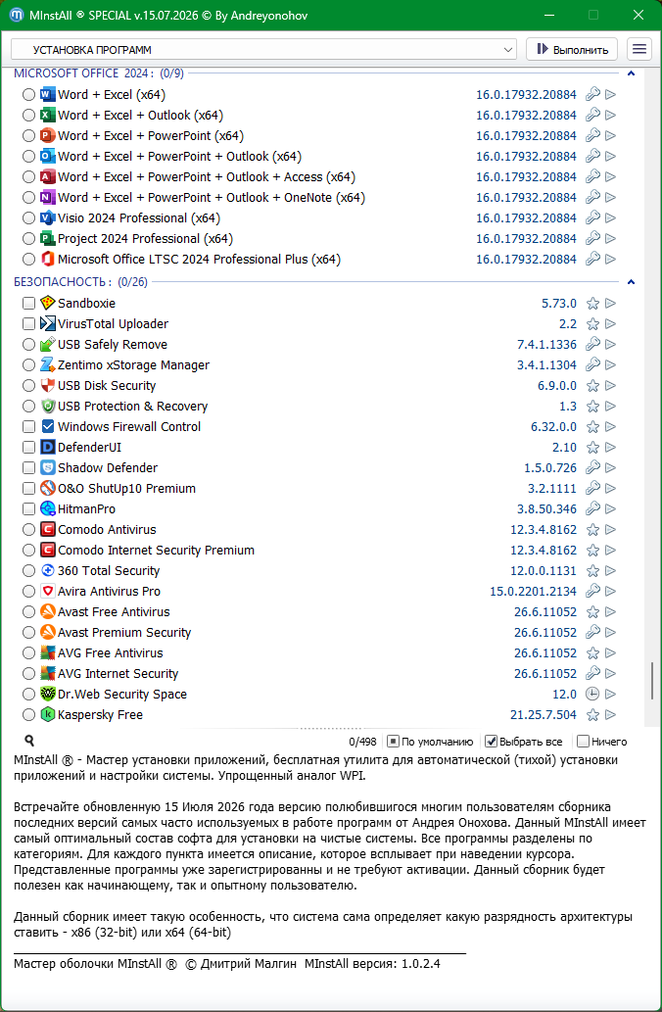Open the УСТАНОВКА ПРОГРАММ dropdown
662x1012 pixels.
pos(263,50)
